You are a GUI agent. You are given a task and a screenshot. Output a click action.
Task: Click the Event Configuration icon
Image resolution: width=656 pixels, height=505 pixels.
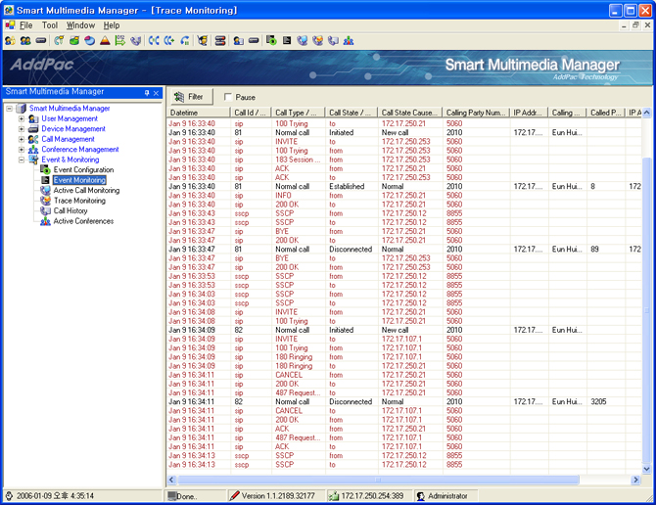click(45, 170)
